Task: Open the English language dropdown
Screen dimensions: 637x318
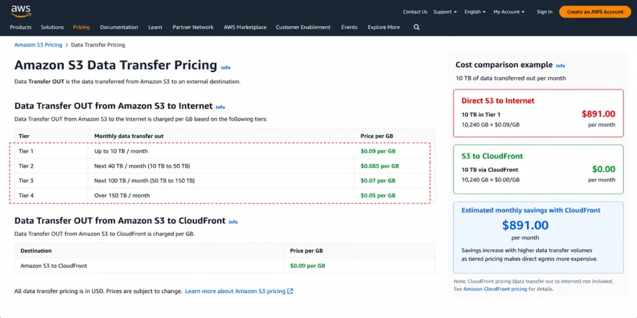Action: coord(475,12)
